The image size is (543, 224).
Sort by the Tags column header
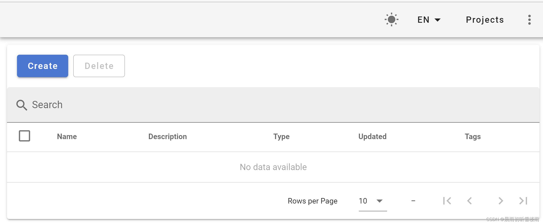coord(473,136)
